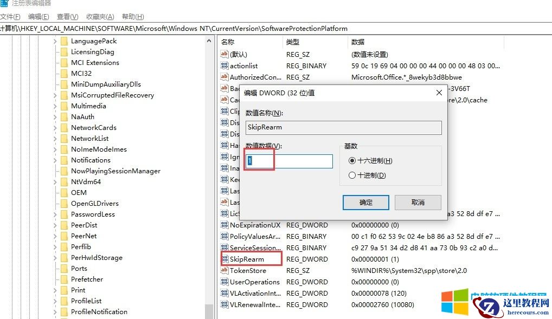Expand the Notifications registry key
This screenshot has height=319, width=552.
55,160
